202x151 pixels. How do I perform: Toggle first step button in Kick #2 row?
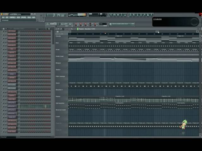21,53
